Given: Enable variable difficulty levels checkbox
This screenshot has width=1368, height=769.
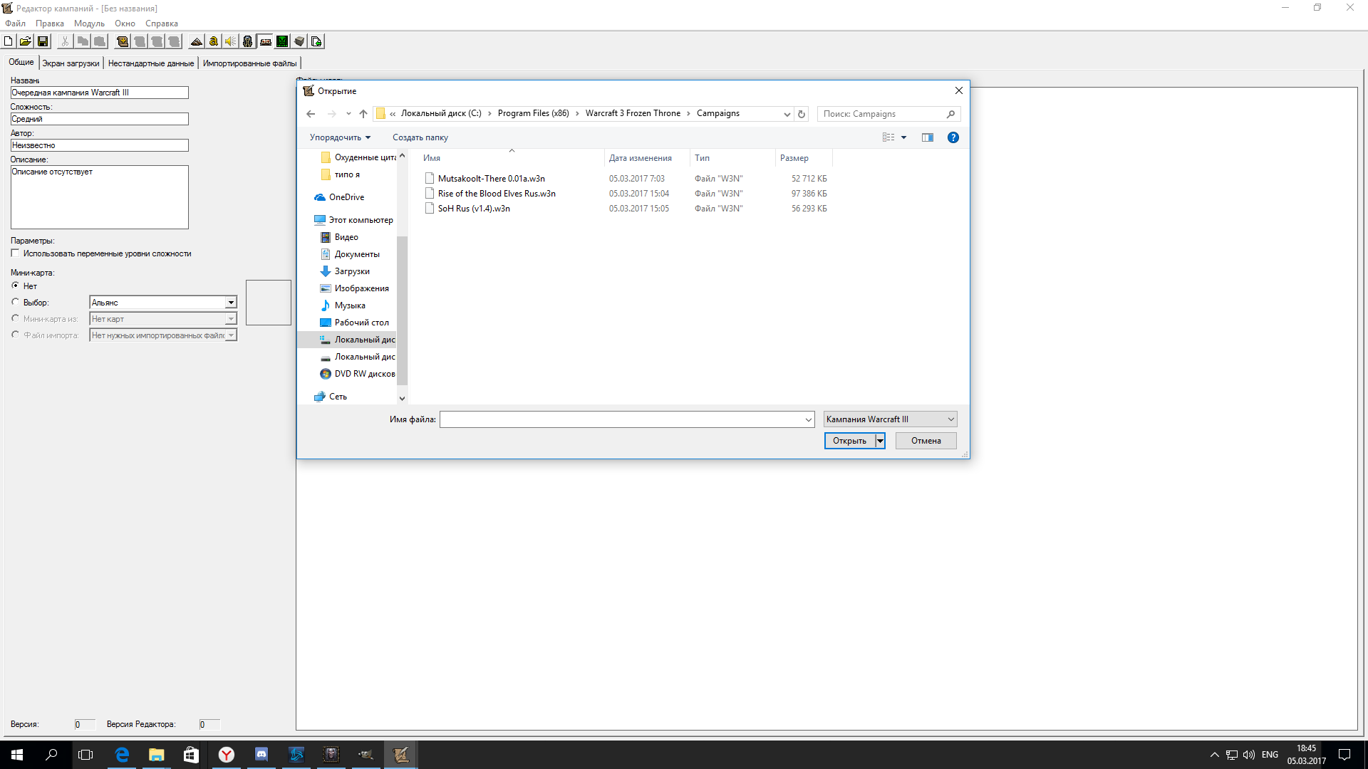Looking at the screenshot, I should (15, 253).
